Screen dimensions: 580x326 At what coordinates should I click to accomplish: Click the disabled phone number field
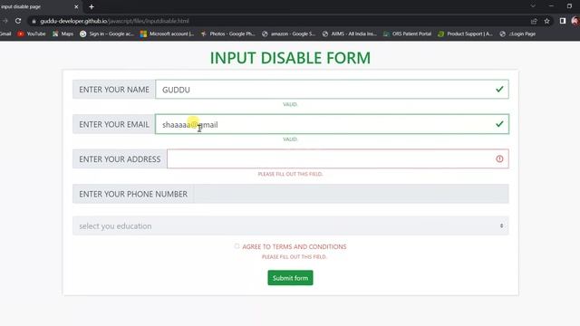tap(351, 194)
